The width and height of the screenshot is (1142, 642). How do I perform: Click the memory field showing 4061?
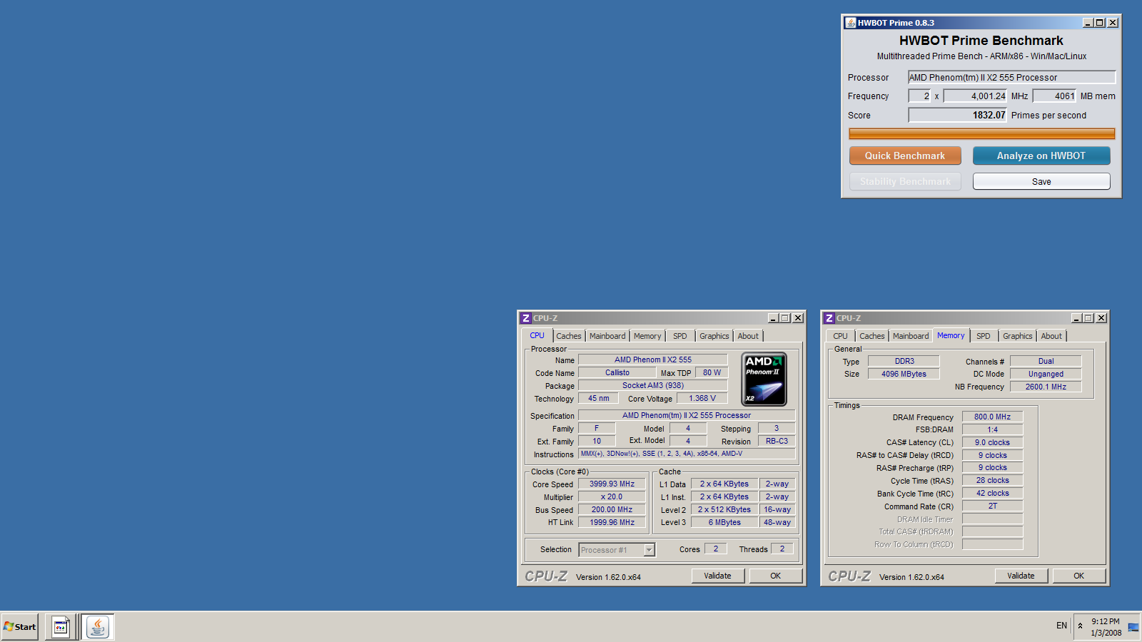coord(1054,96)
